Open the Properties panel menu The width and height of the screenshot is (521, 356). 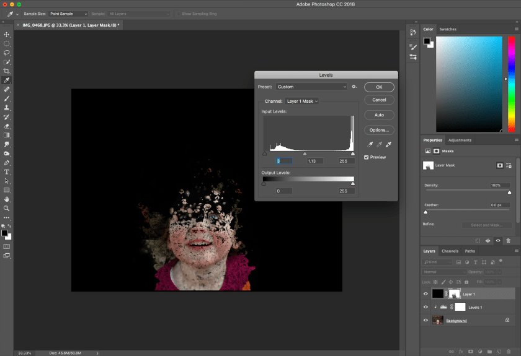(516, 140)
